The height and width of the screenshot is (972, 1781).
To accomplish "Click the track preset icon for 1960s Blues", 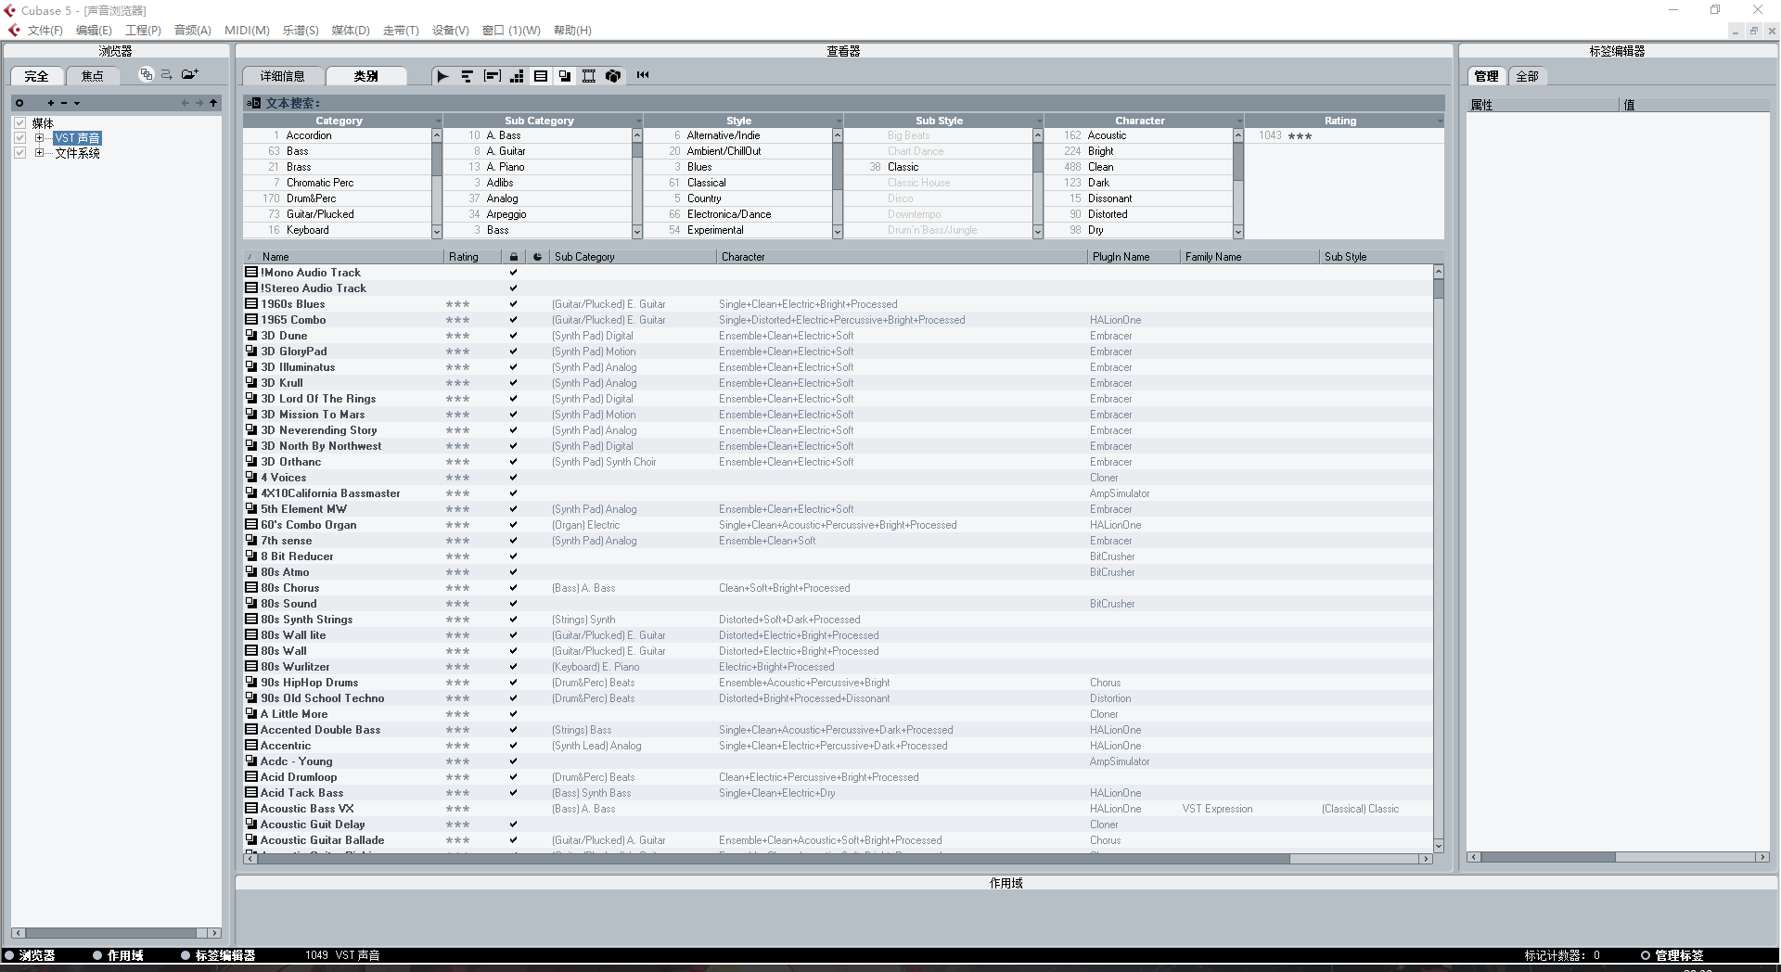I will coord(250,304).
